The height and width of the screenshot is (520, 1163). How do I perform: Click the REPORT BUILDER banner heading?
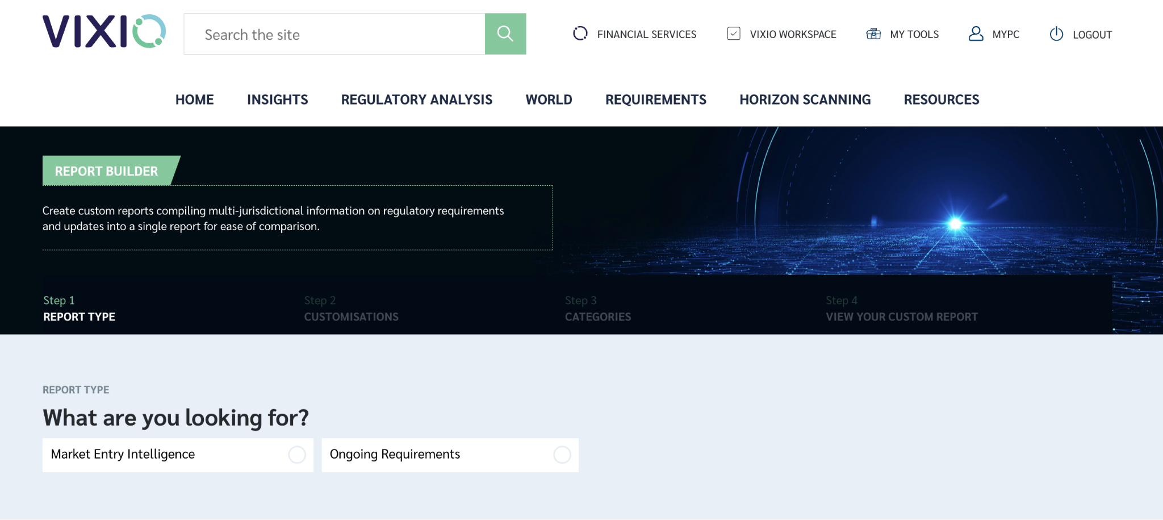[106, 171]
